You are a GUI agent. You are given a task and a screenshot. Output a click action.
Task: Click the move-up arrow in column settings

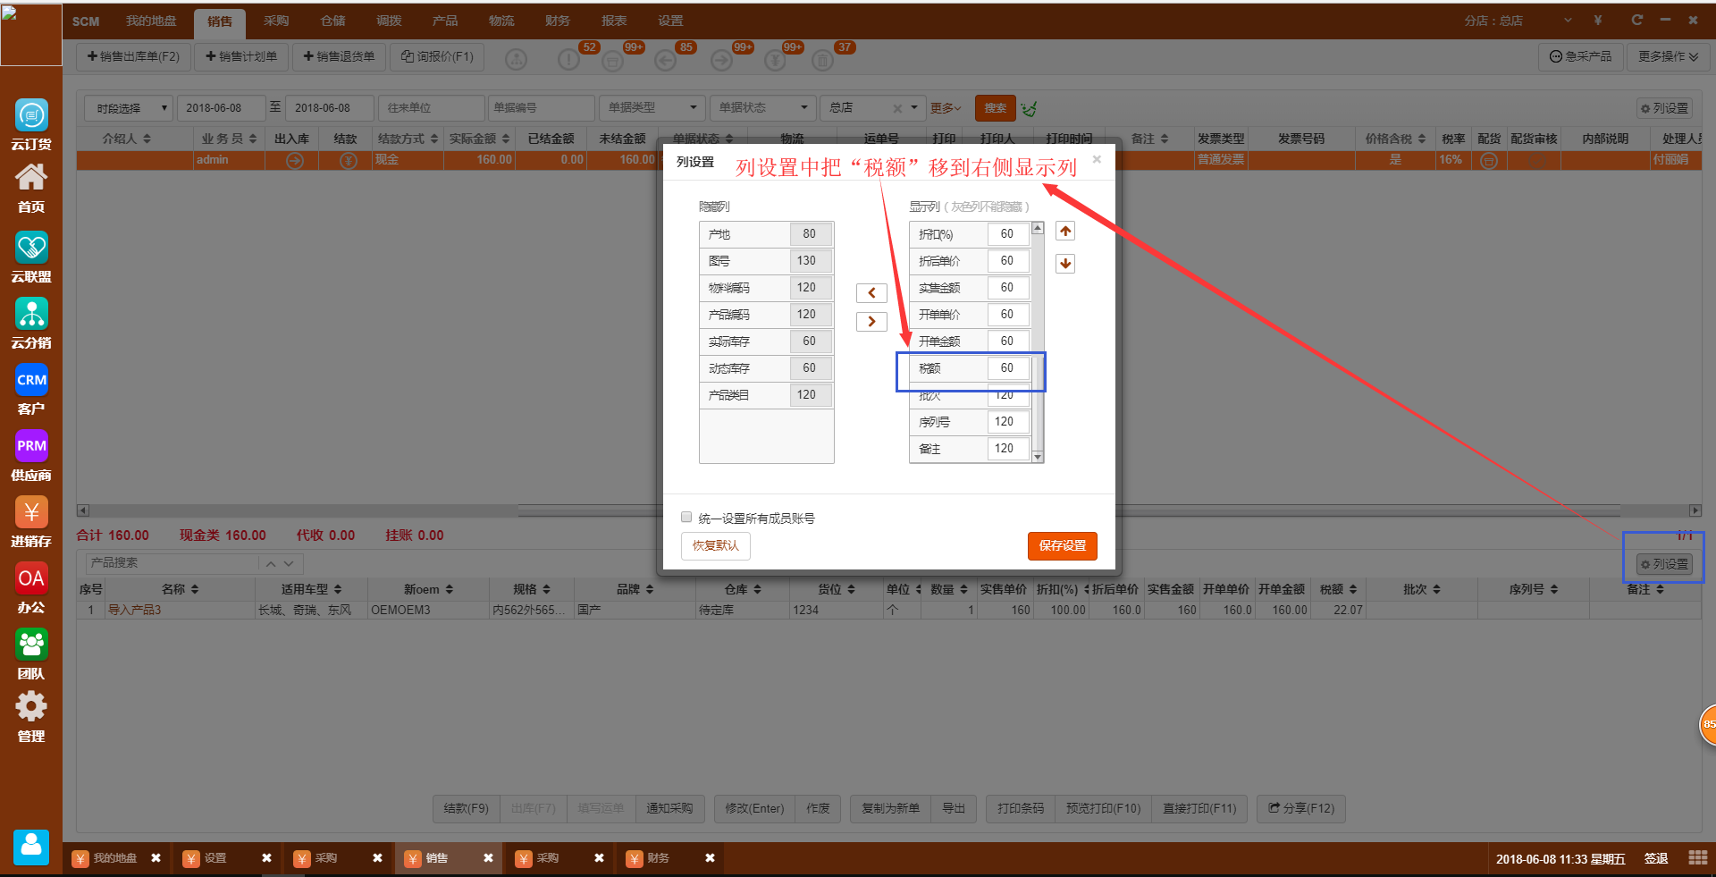[1065, 232]
